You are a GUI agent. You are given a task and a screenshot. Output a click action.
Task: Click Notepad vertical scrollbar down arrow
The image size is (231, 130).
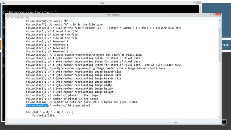[219, 118]
